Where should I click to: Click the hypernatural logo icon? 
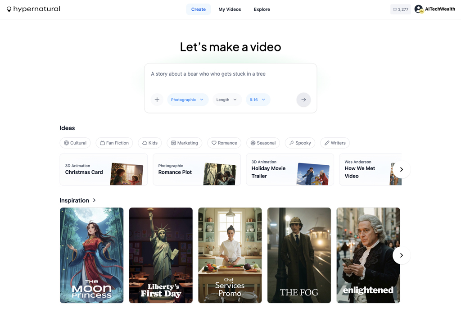pyautogui.click(x=9, y=9)
